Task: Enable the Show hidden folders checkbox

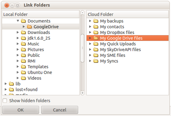Action: [x=5, y=101]
